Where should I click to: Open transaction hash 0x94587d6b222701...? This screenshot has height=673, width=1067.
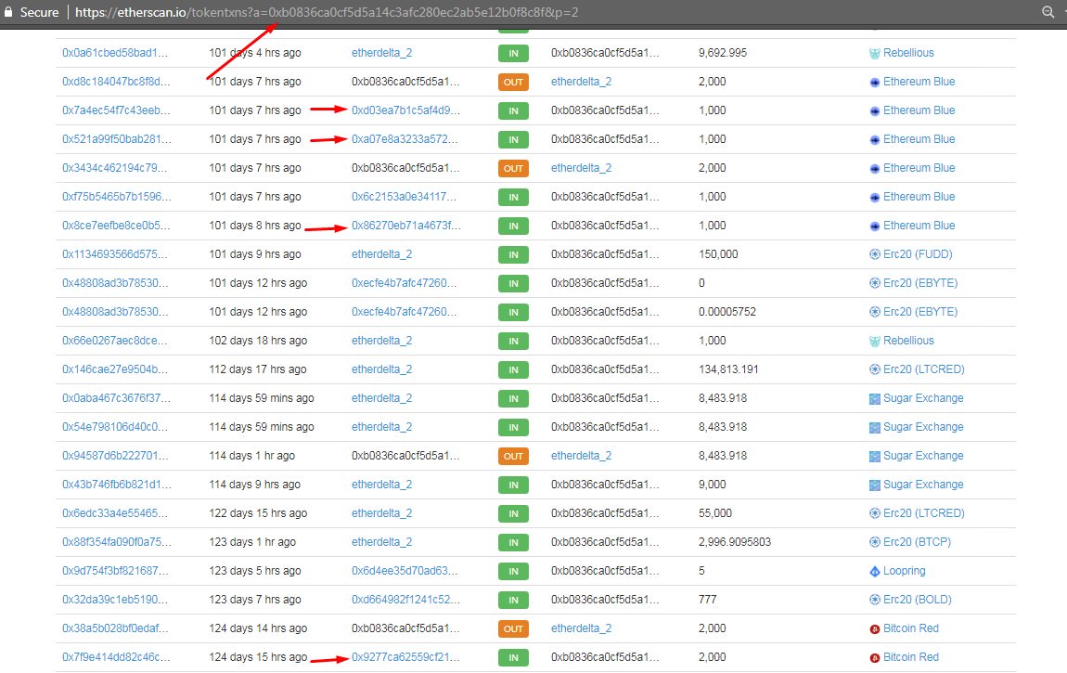(x=115, y=456)
